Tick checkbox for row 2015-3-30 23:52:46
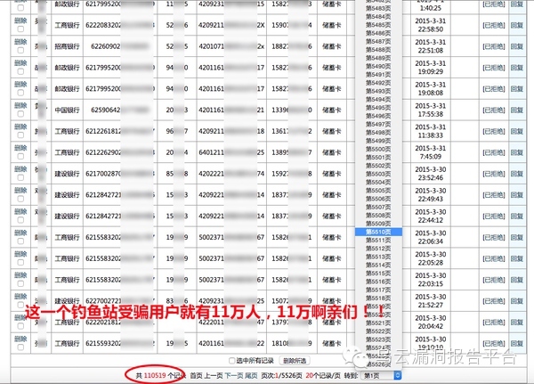534x384 pixels. coord(20,177)
